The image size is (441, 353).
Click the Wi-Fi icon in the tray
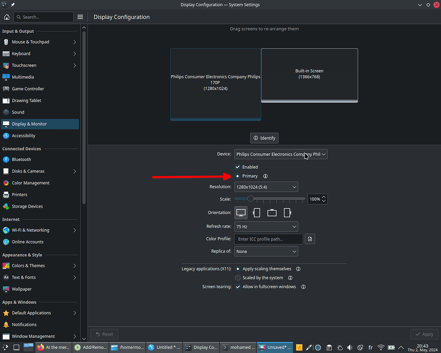click(x=381, y=347)
